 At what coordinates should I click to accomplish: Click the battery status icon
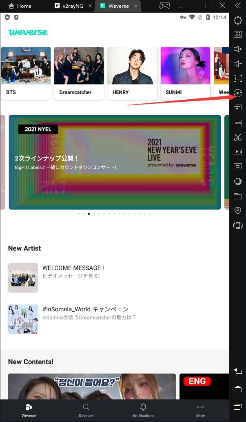(x=208, y=17)
